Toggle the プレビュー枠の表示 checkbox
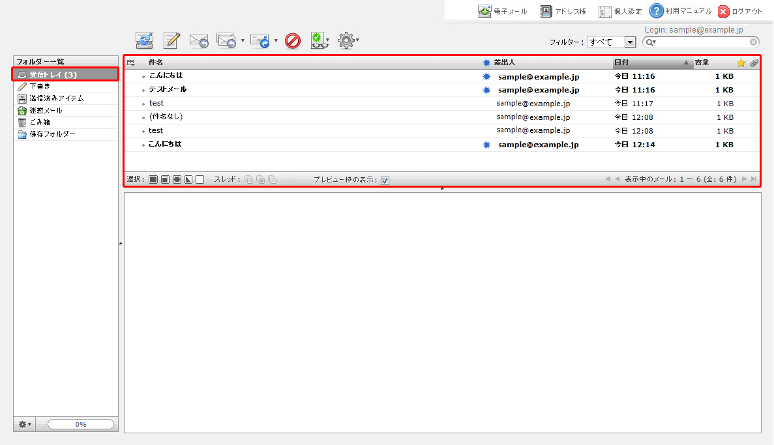This screenshot has width=774, height=445. (x=385, y=180)
